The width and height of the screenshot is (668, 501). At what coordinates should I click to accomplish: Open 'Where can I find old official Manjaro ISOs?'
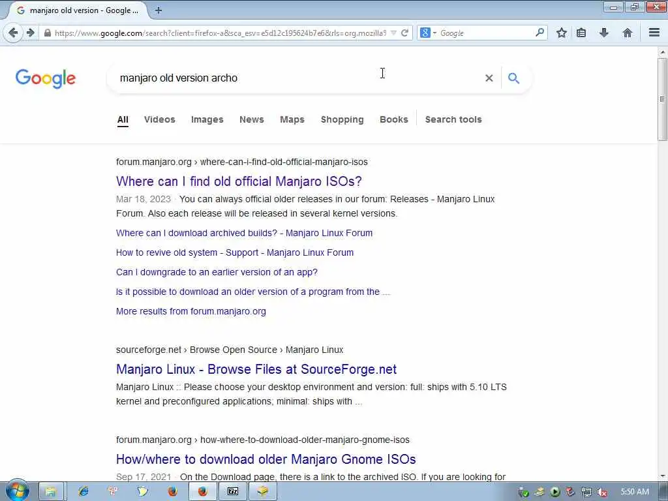point(239,181)
